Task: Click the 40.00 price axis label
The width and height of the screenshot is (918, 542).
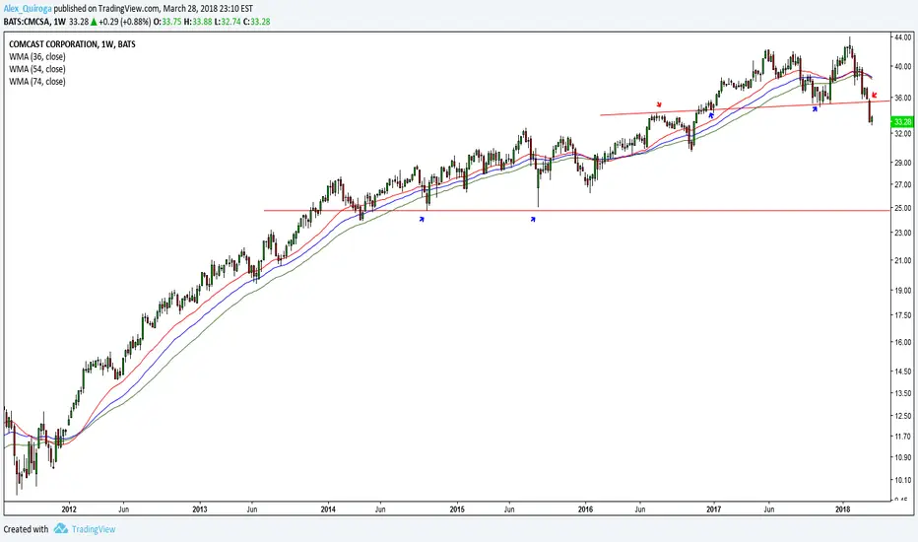Action: [x=902, y=66]
